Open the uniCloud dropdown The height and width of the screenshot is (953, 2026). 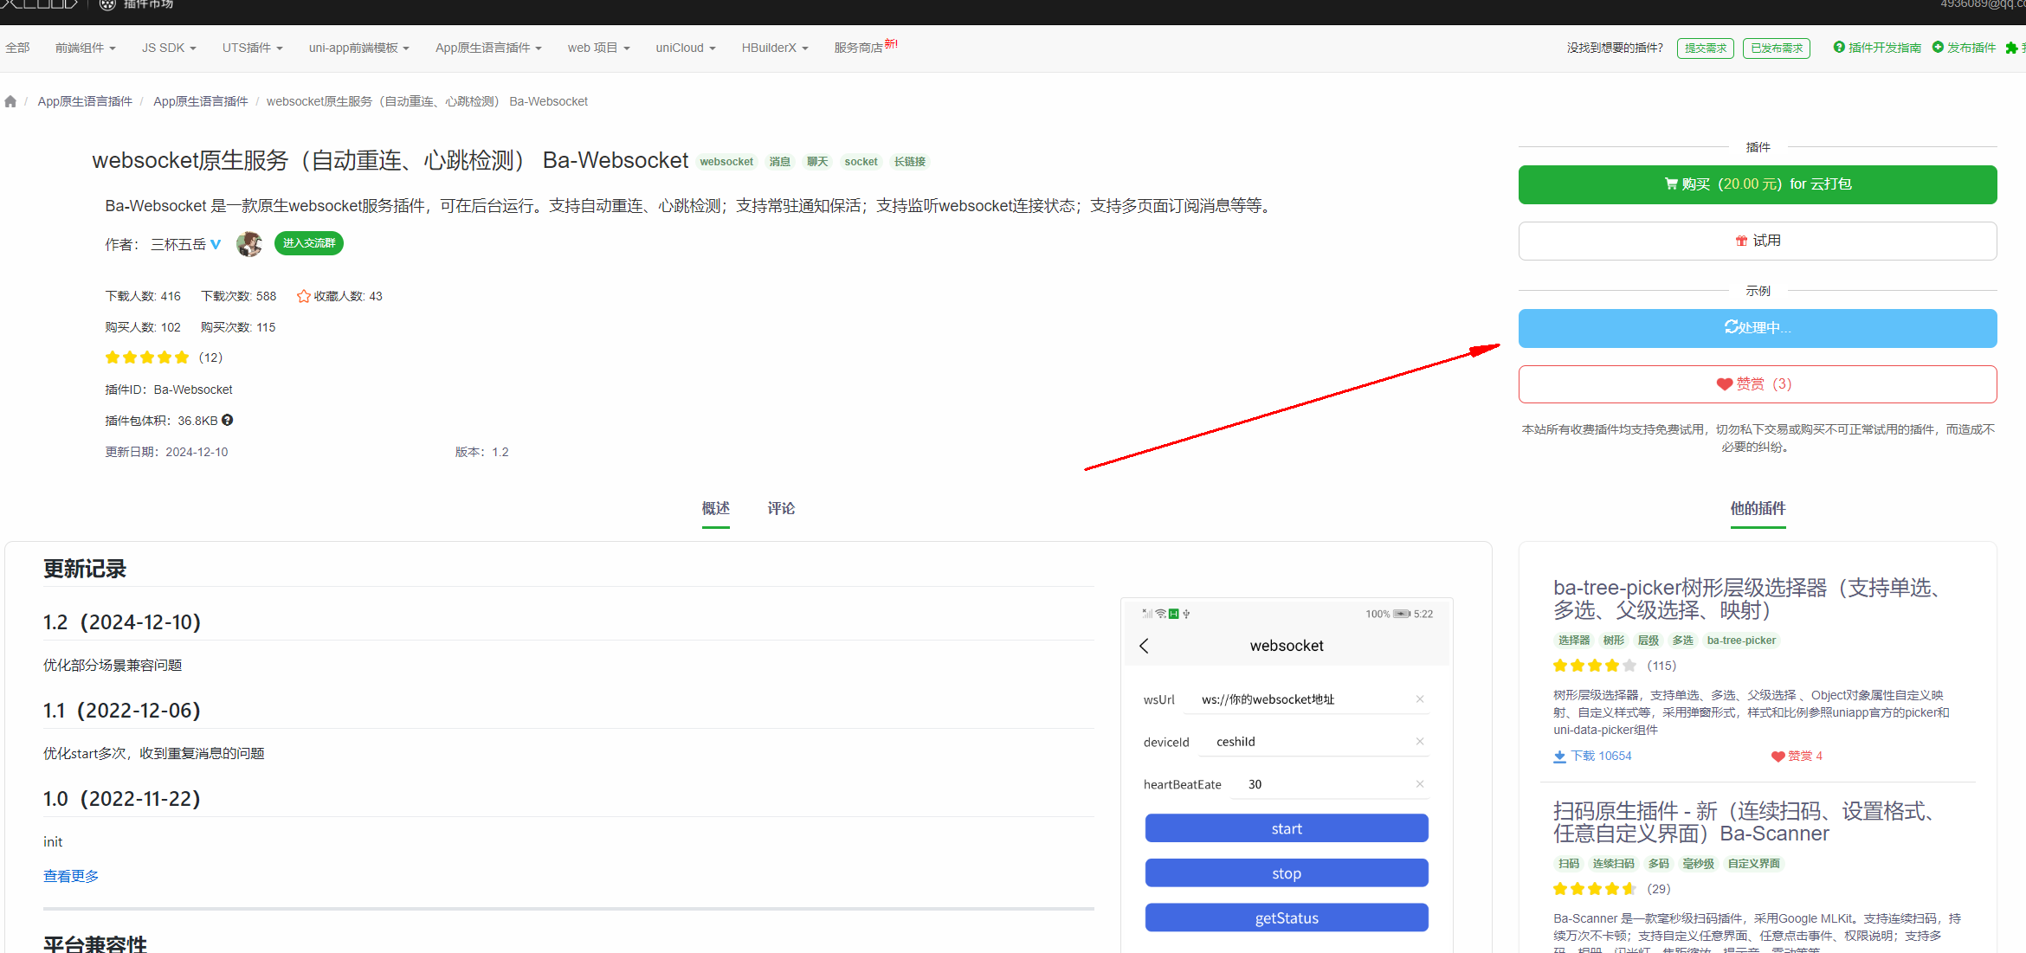[685, 48]
